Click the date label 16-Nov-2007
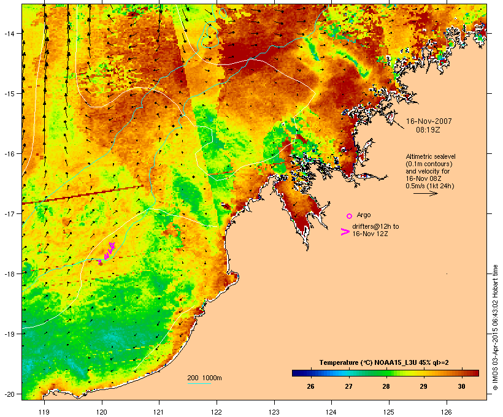The image size is (503, 417). pyautogui.click(x=429, y=121)
